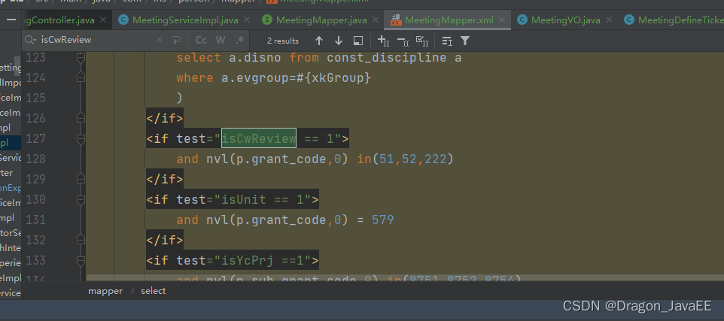Click value 579 on line 131
Screen dimensions: 724x321
coord(383,220)
